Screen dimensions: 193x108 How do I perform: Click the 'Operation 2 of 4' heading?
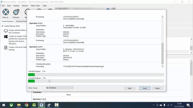pyautogui.click(x=36, y=23)
